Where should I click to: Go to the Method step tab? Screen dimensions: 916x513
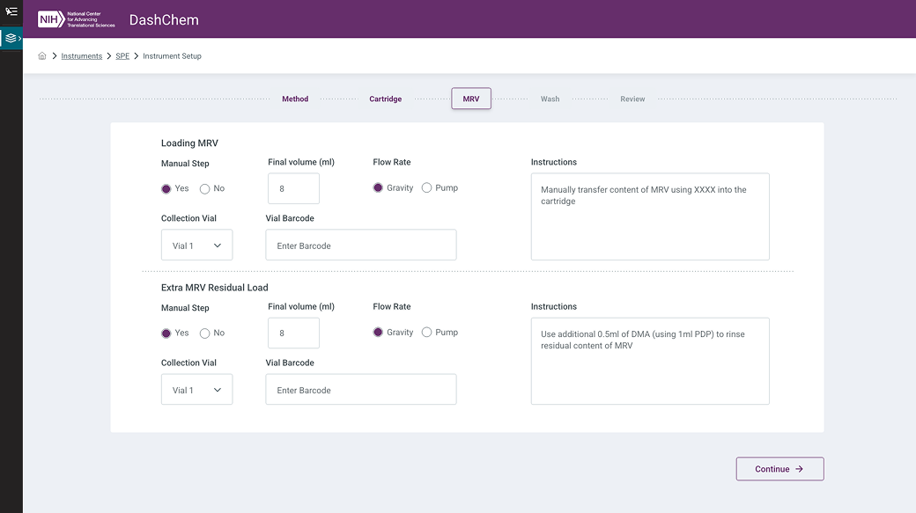coord(295,99)
